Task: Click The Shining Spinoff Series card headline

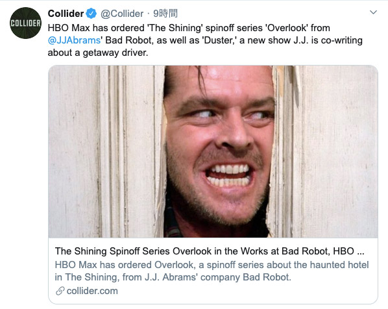Action: pos(210,251)
